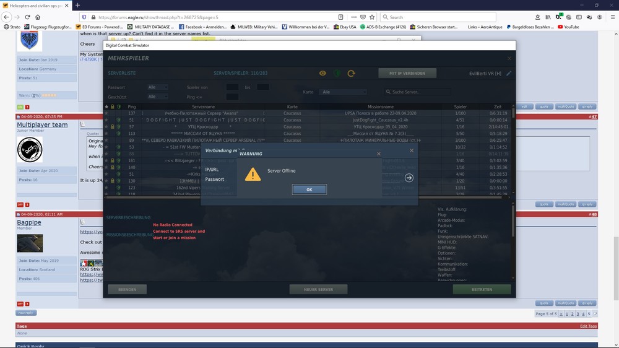
Task: Click quote button on post #47
Action: tap(544, 204)
